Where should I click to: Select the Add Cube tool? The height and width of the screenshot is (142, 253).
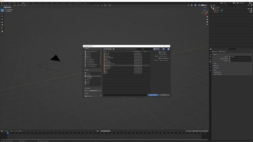(x=2, y=34)
